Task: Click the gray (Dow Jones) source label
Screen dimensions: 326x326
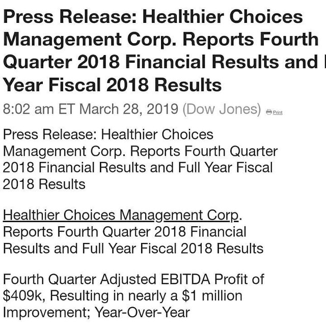Action: point(222,109)
